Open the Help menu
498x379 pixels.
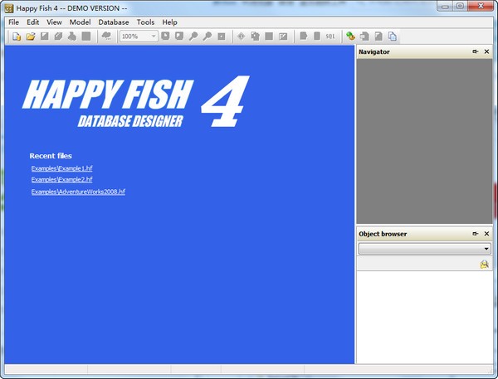click(169, 22)
